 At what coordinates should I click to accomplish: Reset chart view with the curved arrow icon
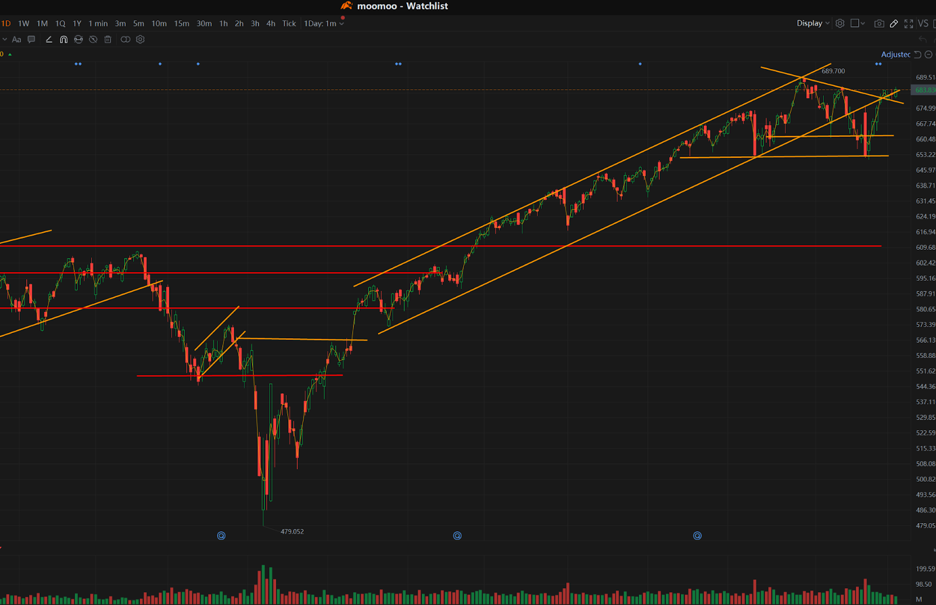(x=918, y=54)
